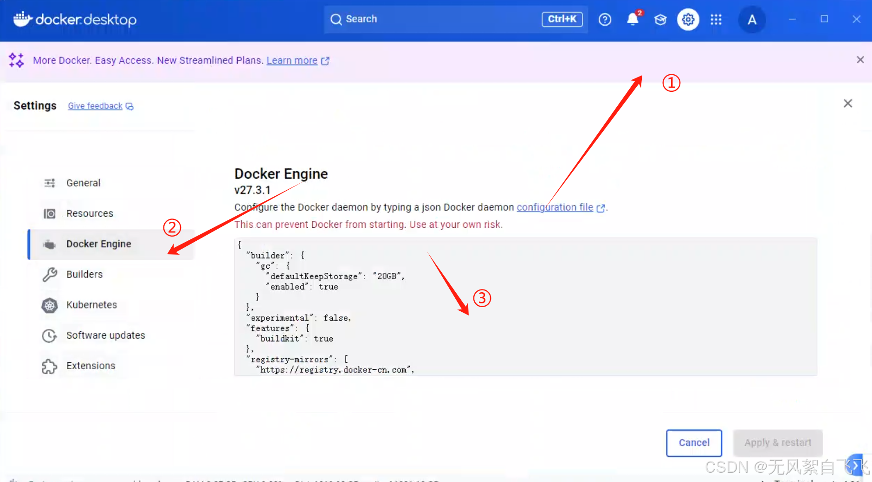872x482 pixels.
Task: Select the Builders settings tab
Action: point(111,274)
